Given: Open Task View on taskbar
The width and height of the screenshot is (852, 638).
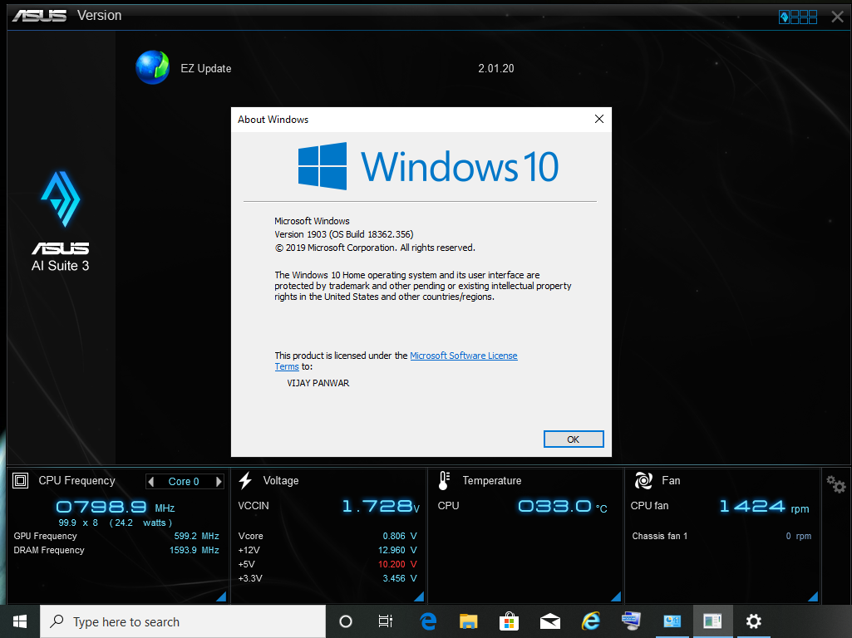Looking at the screenshot, I should point(385,621).
